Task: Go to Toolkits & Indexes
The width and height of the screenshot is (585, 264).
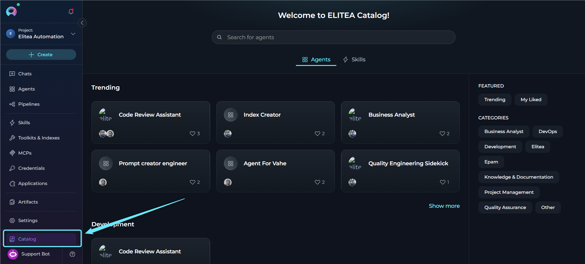Action: 41,138
